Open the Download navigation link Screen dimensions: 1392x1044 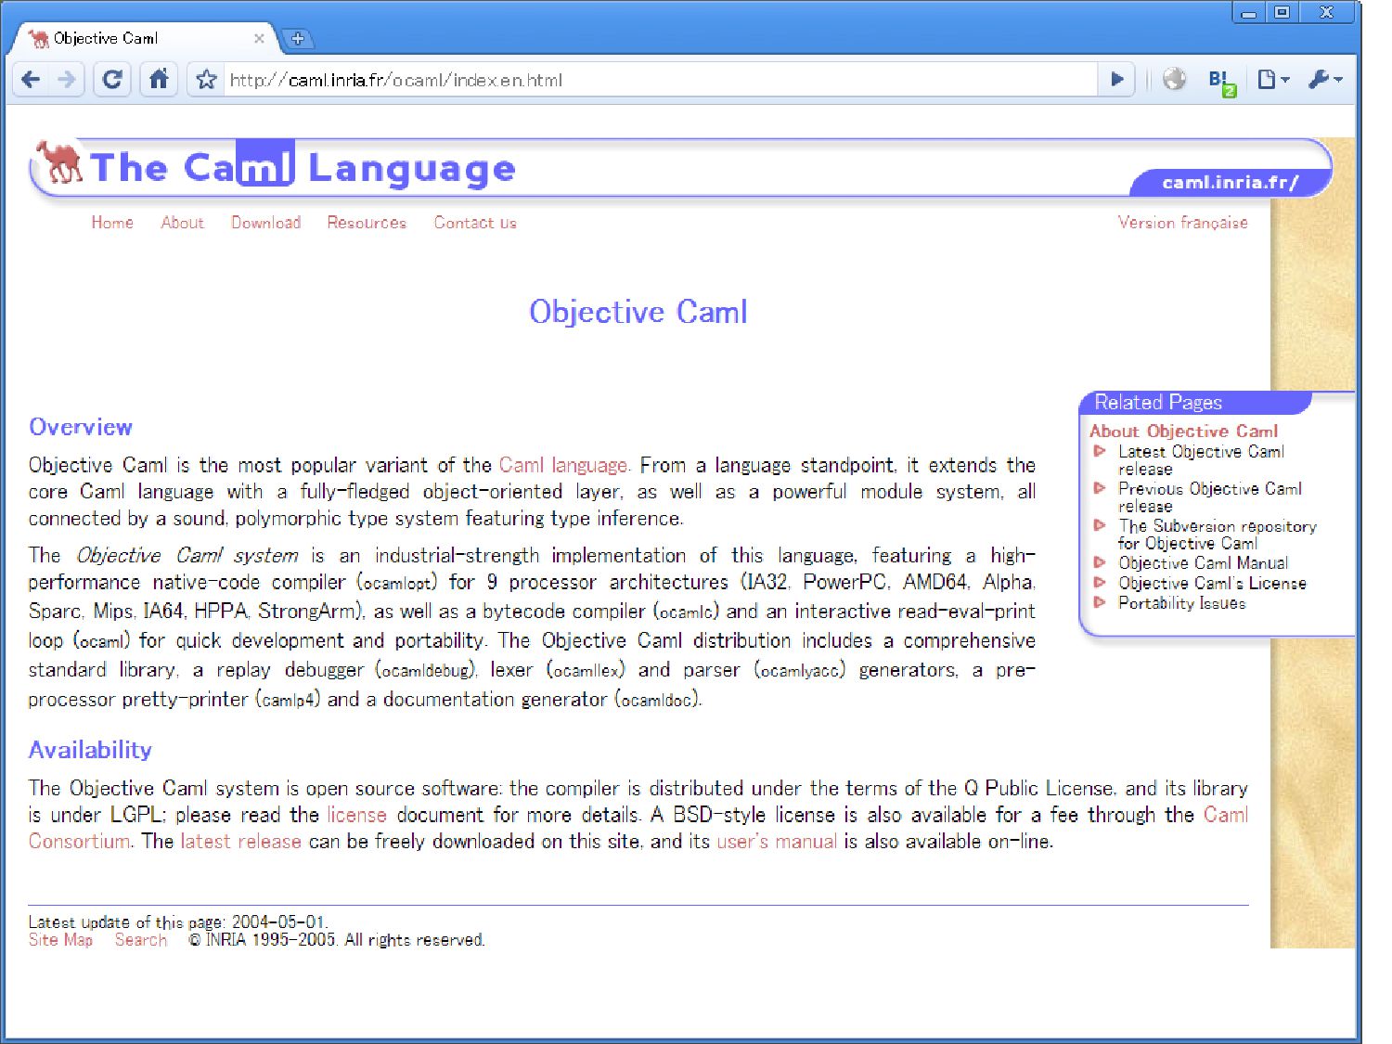click(x=266, y=223)
